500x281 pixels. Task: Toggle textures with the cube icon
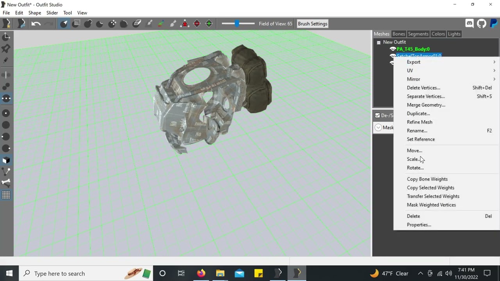point(6,160)
